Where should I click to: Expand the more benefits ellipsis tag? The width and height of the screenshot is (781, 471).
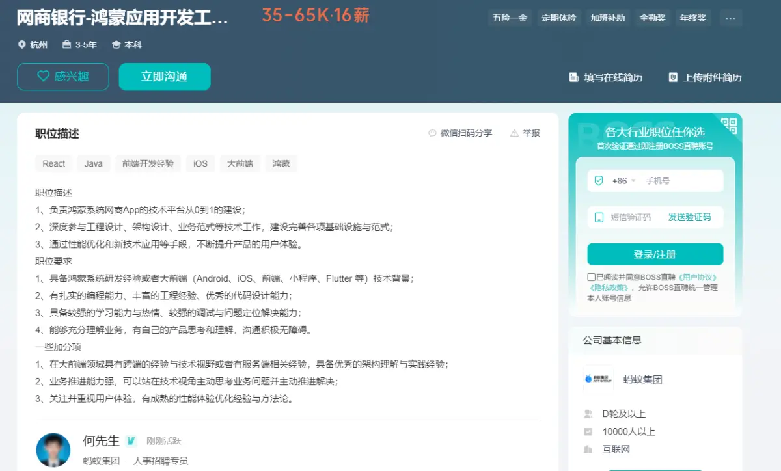coord(730,18)
